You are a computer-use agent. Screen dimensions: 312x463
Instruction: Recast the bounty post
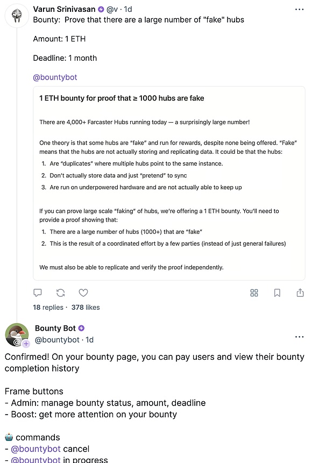61,293
